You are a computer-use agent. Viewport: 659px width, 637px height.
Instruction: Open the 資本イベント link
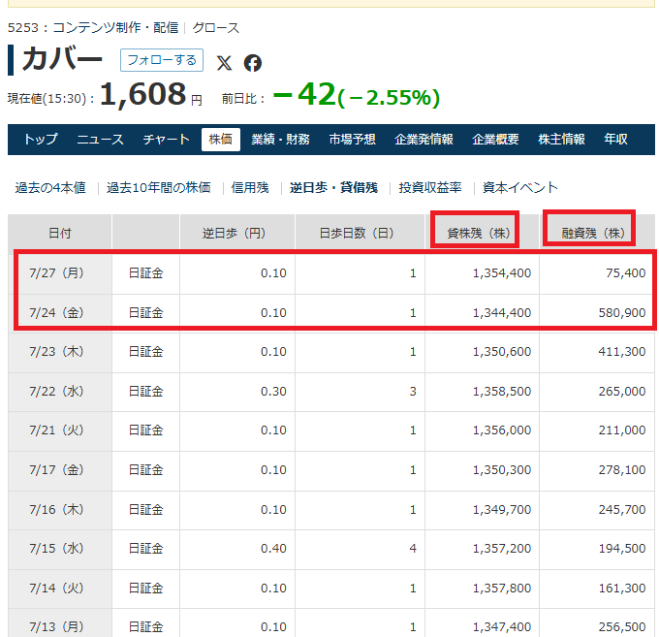pyautogui.click(x=519, y=187)
